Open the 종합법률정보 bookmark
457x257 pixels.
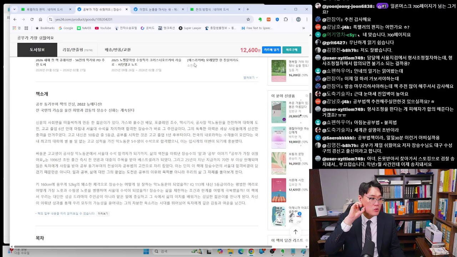pos(221,28)
